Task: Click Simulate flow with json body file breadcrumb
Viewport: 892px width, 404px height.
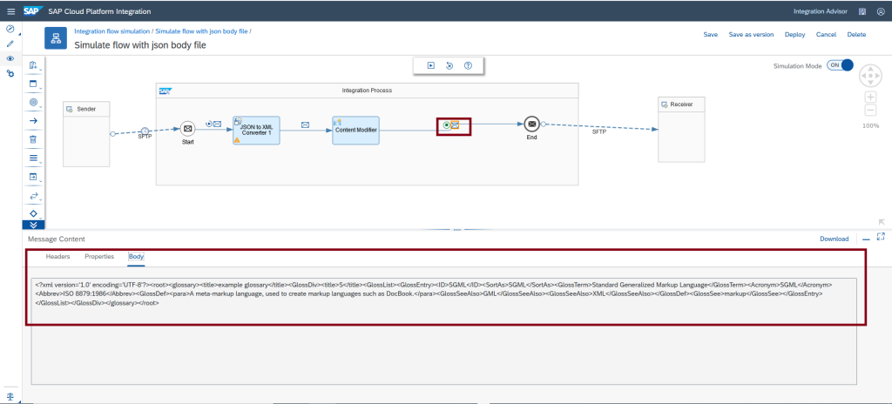Action: click(201, 31)
